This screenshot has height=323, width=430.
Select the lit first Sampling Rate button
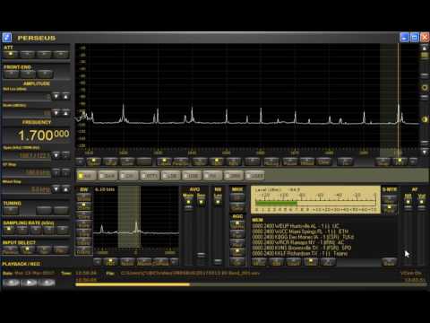coord(9,230)
